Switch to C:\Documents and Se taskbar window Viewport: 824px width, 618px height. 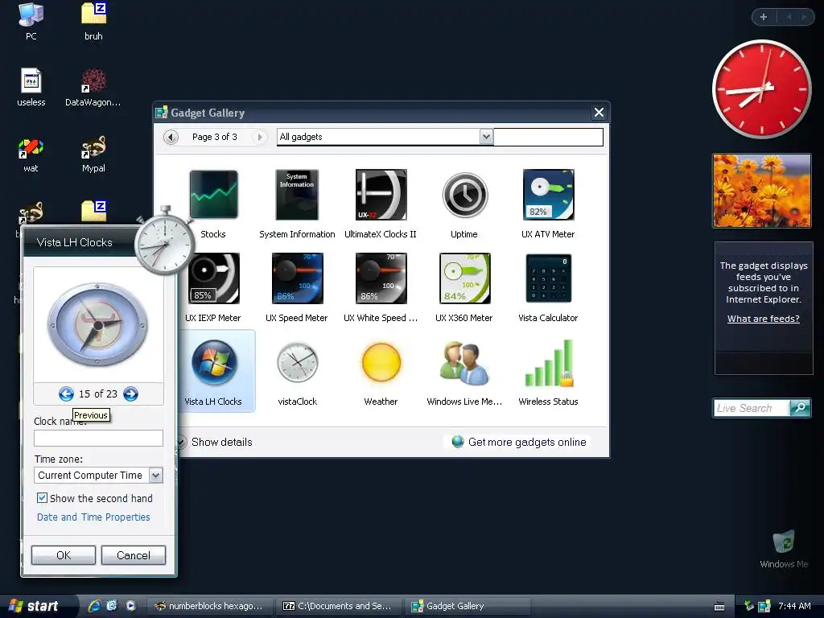click(x=339, y=606)
